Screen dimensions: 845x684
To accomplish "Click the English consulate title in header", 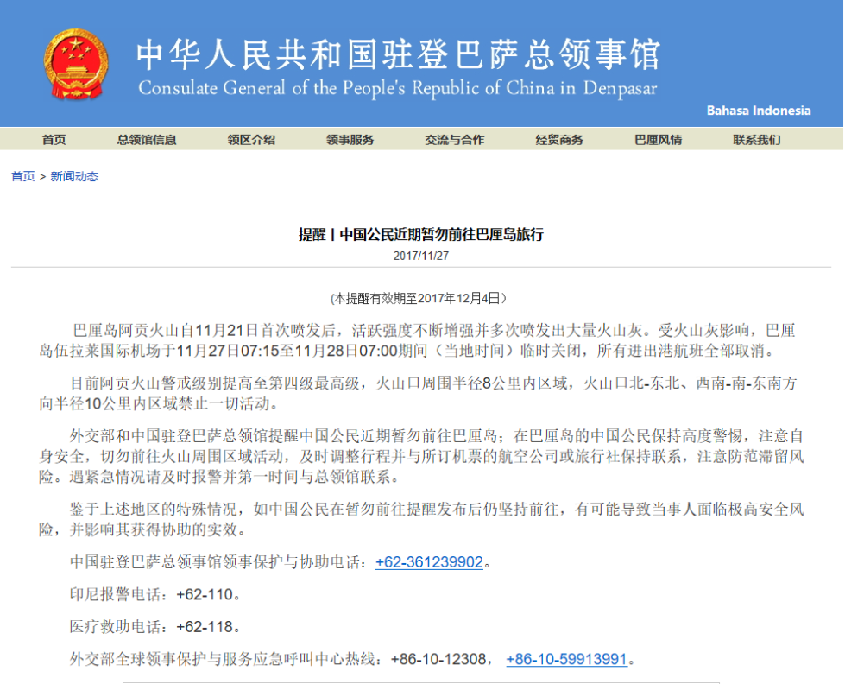I will pyautogui.click(x=398, y=88).
